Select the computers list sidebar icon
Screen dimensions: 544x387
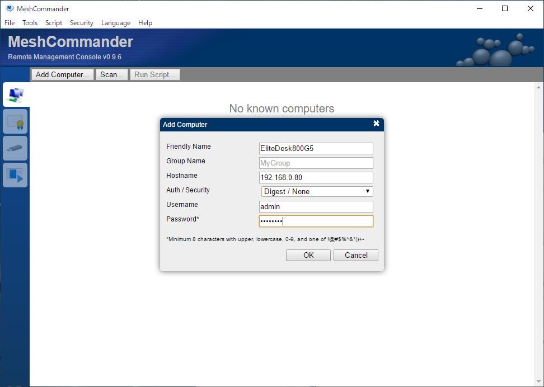pyautogui.click(x=16, y=95)
